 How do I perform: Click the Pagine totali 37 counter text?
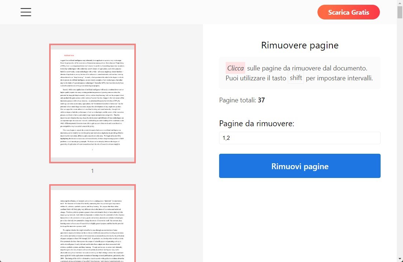pyautogui.click(x=242, y=100)
